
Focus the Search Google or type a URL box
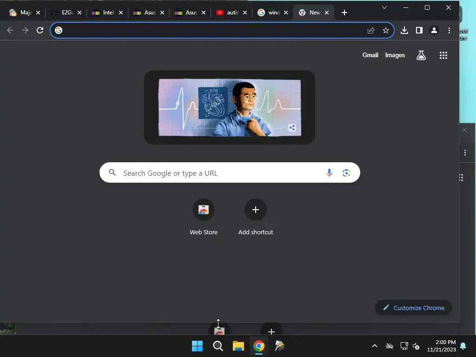230,173
